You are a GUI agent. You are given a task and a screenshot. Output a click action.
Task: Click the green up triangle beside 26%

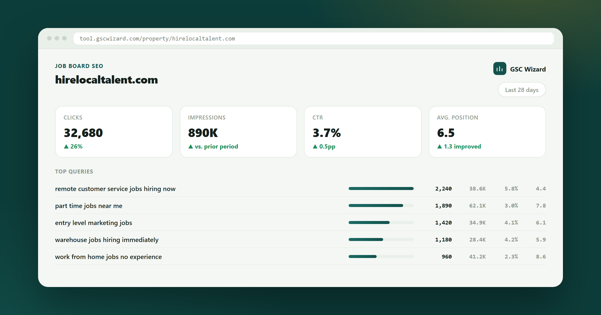click(66, 146)
